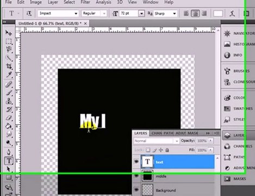The height and width of the screenshot is (196, 255).
Task: Select the Eyedropper tool
Action: [x=8, y=75]
